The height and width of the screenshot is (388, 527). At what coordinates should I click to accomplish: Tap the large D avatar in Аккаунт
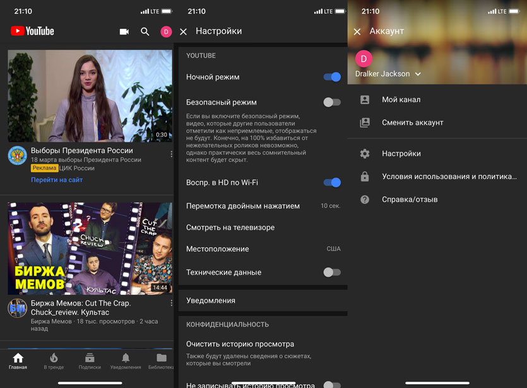(x=364, y=59)
